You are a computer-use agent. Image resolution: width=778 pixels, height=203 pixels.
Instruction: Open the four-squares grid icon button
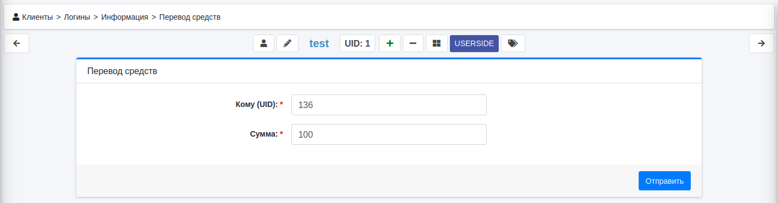pyautogui.click(x=437, y=43)
